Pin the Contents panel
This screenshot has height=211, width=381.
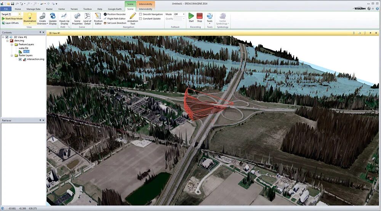(40, 32)
